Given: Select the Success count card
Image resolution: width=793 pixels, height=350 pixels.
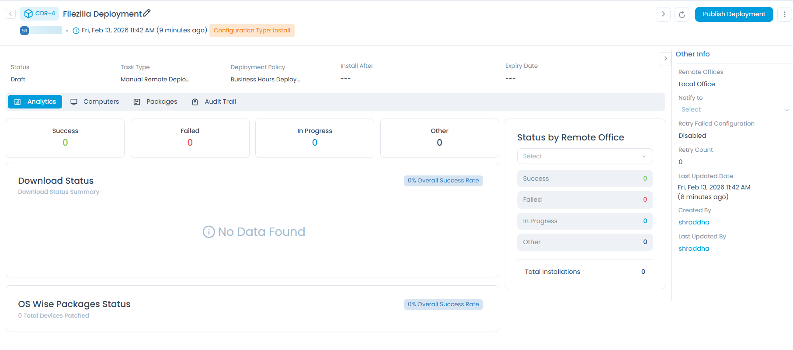Looking at the screenshot, I should pyautogui.click(x=65, y=138).
